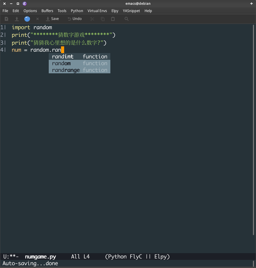Open the YASnippet menu

(x=131, y=11)
